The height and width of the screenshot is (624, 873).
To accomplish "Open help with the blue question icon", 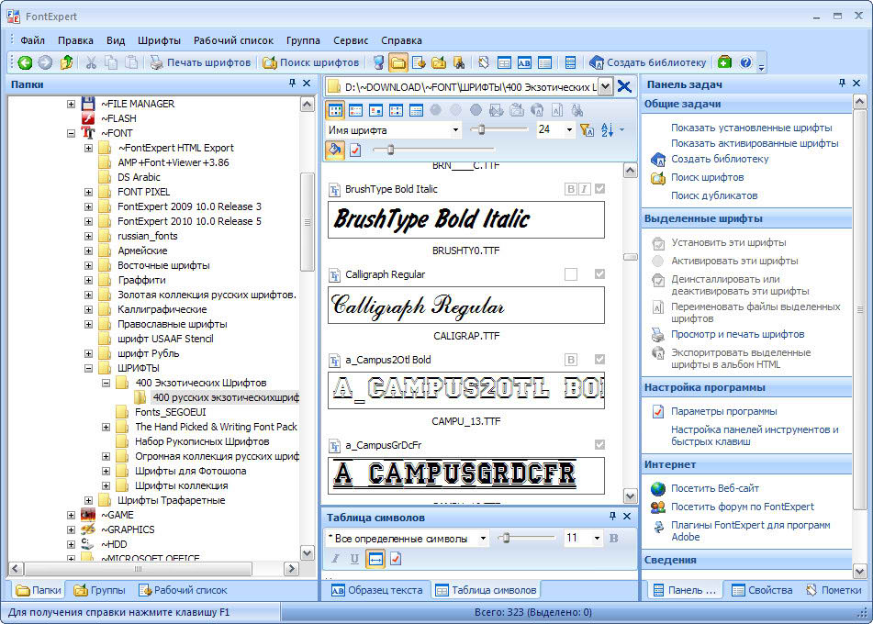I will (x=746, y=62).
